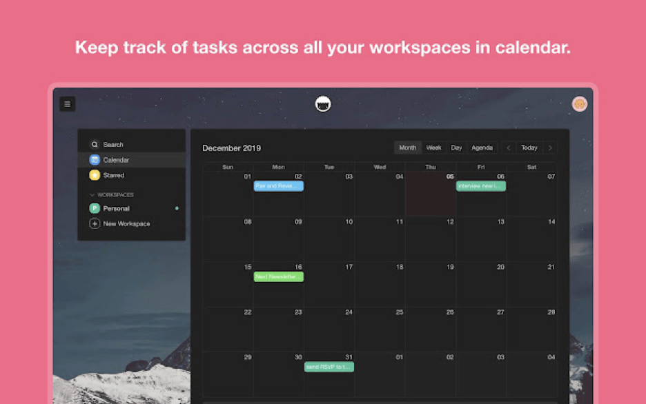Screen dimensions: 646x404
Task: Open the Next Newsletter event on December 16
Action: [278, 276]
